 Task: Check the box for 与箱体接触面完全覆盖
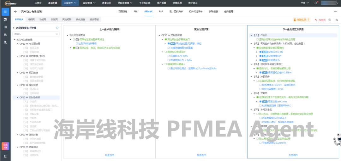click(169, 48)
